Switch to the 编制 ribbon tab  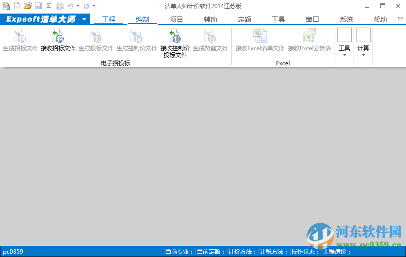pyautogui.click(x=143, y=19)
